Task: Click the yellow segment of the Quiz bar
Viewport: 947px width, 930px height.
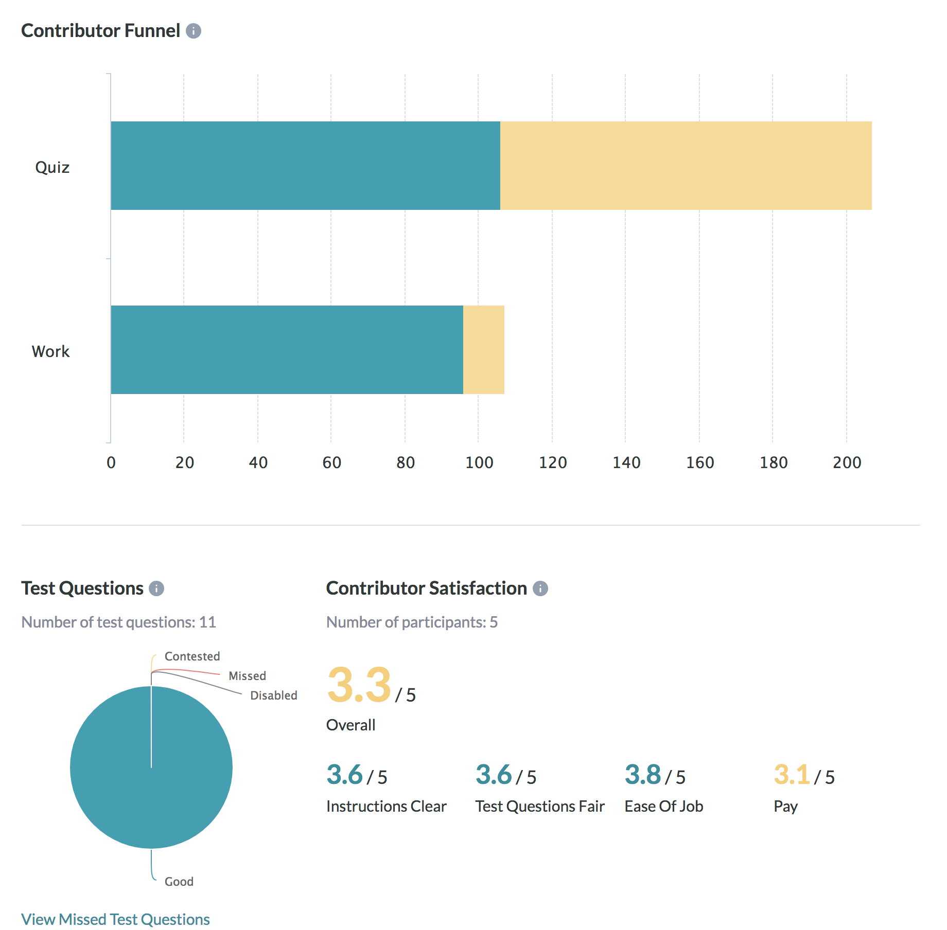Action: tap(686, 166)
